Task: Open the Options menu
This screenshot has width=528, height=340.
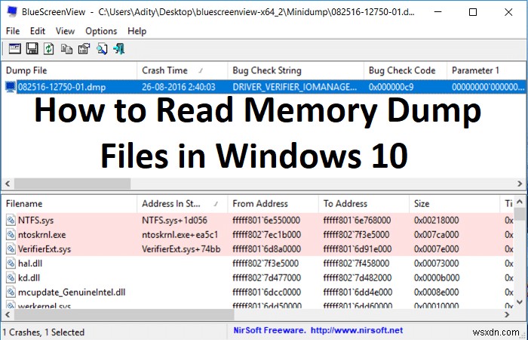Action: click(101, 31)
